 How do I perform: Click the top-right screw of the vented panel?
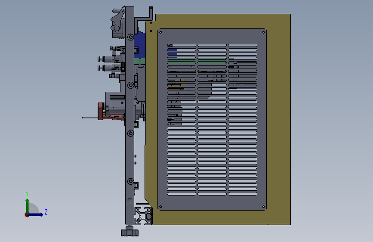[x=264, y=32]
